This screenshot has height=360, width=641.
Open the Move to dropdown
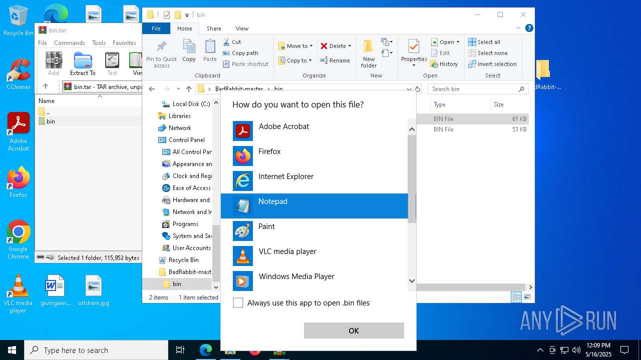(x=295, y=46)
